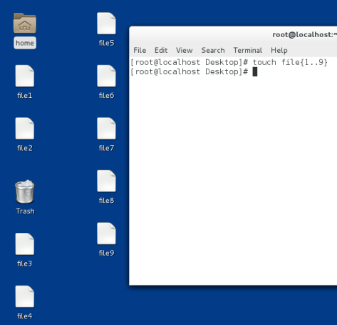Click the 'file3' name label
Viewport: 337px width, 325px height.
click(25, 264)
